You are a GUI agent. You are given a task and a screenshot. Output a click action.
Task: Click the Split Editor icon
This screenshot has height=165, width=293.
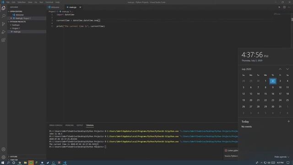pos(284,7)
